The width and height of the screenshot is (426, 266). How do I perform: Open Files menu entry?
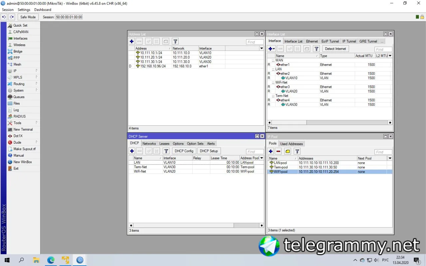17,103
